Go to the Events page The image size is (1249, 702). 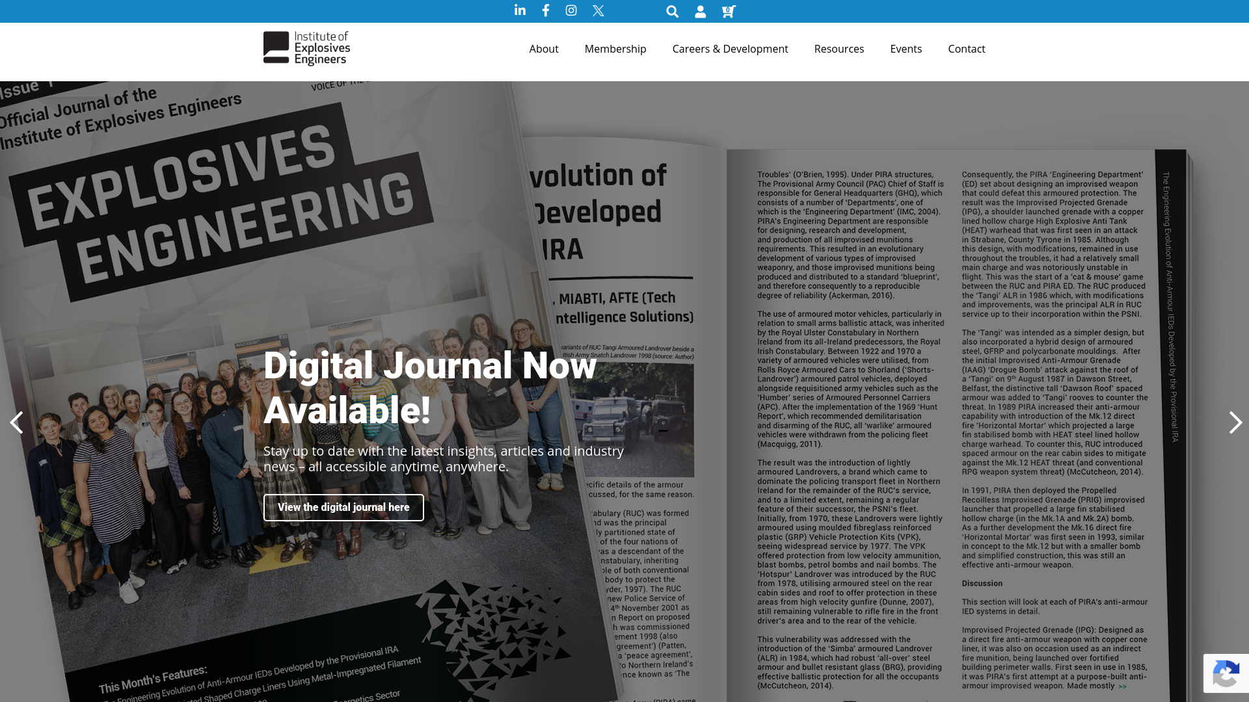[906, 49]
